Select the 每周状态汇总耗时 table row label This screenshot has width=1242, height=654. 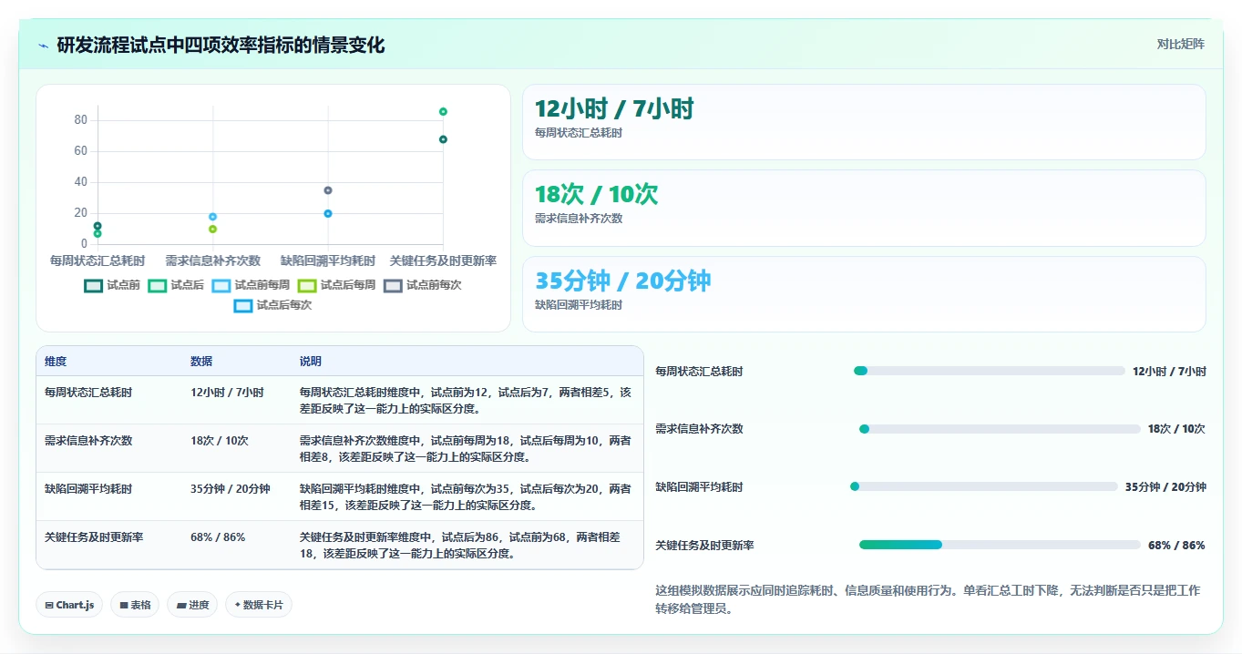tap(88, 393)
